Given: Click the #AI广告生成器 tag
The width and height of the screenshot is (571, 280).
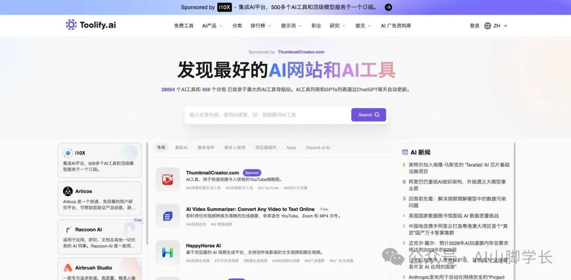Looking at the screenshot, I should [x=341, y=260].
